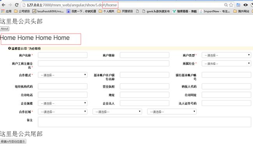Click the blue extension icon beside the star
Screen dimensions: 253x154
[238, 5]
